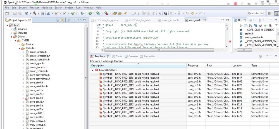This screenshot has height=129, width=279.
Task: Minimize the Project Explorer panel
Action: pos(80,20)
